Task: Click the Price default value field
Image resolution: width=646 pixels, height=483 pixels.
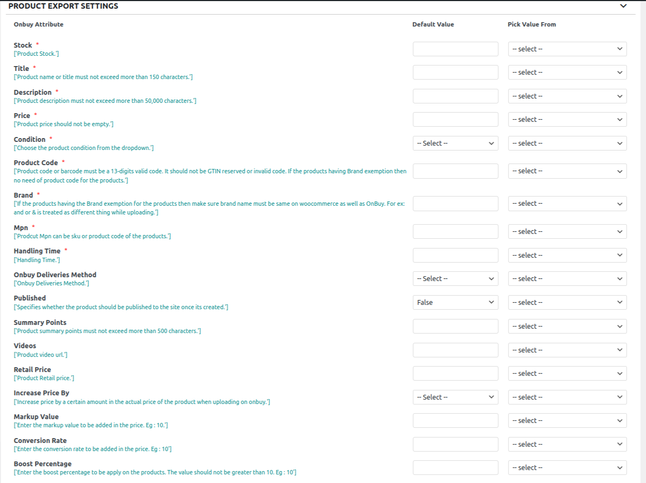Action: 455,120
